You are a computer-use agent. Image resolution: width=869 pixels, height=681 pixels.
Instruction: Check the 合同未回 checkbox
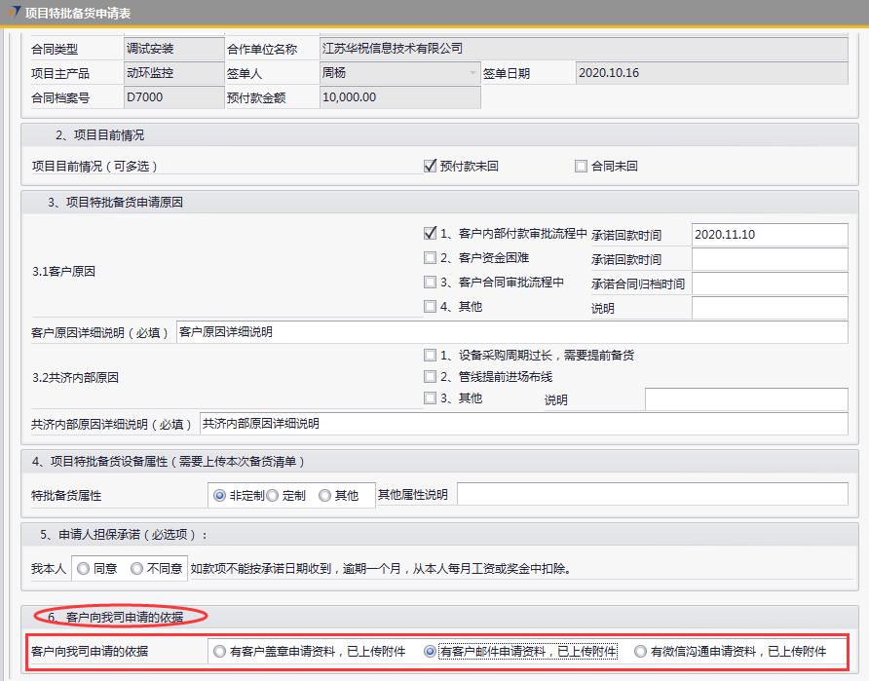click(x=582, y=167)
